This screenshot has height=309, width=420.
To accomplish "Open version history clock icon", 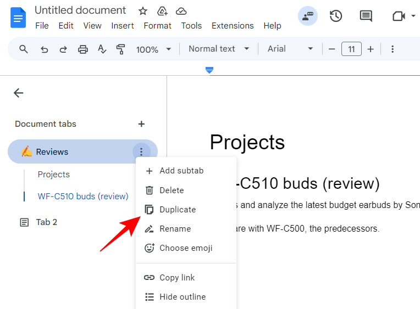I will 336,16.
